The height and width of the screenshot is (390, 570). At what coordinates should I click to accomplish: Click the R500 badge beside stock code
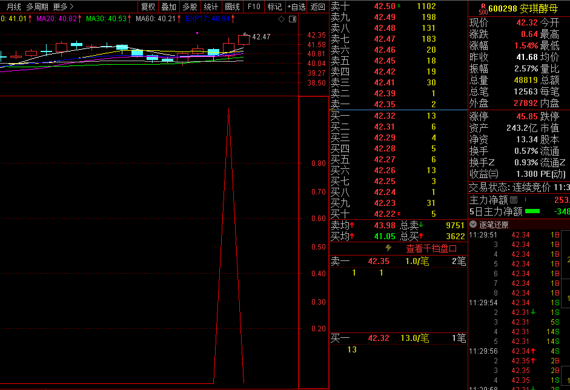pyautogui.click(x=482, y=8)
